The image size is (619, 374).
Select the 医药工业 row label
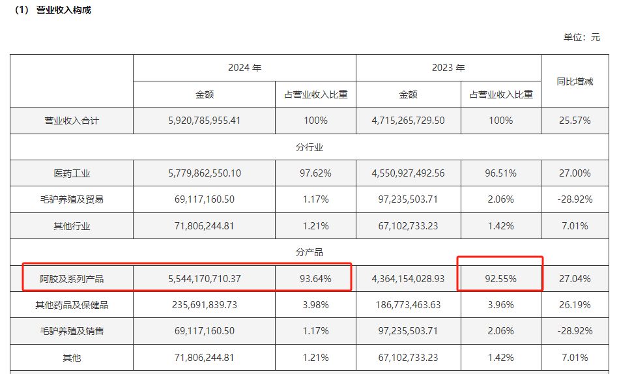(x=72, y=173)
